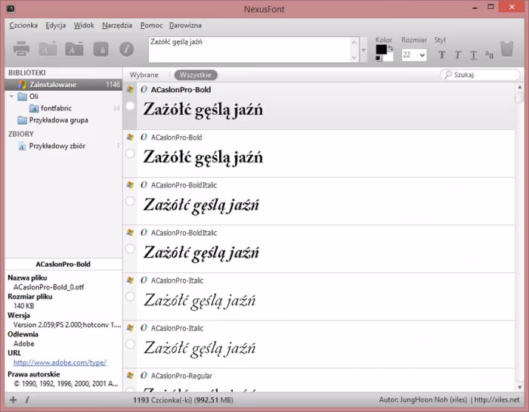Click the Print toolbar icon
The height and width of the screenshot is (412, 529).
(x=21, y=49)
